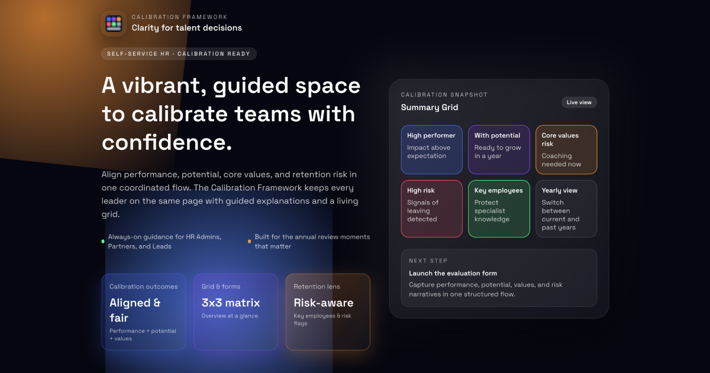This screenshot has width=710, height=373.
Task: Select the High risk grid cell
Action: [x=431, y=208]
